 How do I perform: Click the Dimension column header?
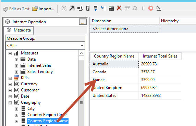124,21
